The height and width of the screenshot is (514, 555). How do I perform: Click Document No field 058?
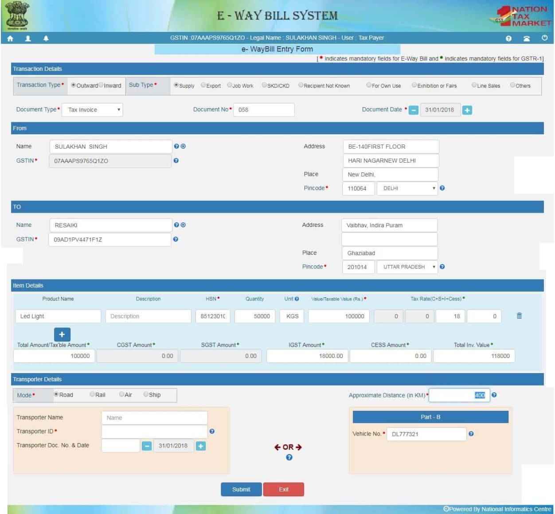point(264,110)
